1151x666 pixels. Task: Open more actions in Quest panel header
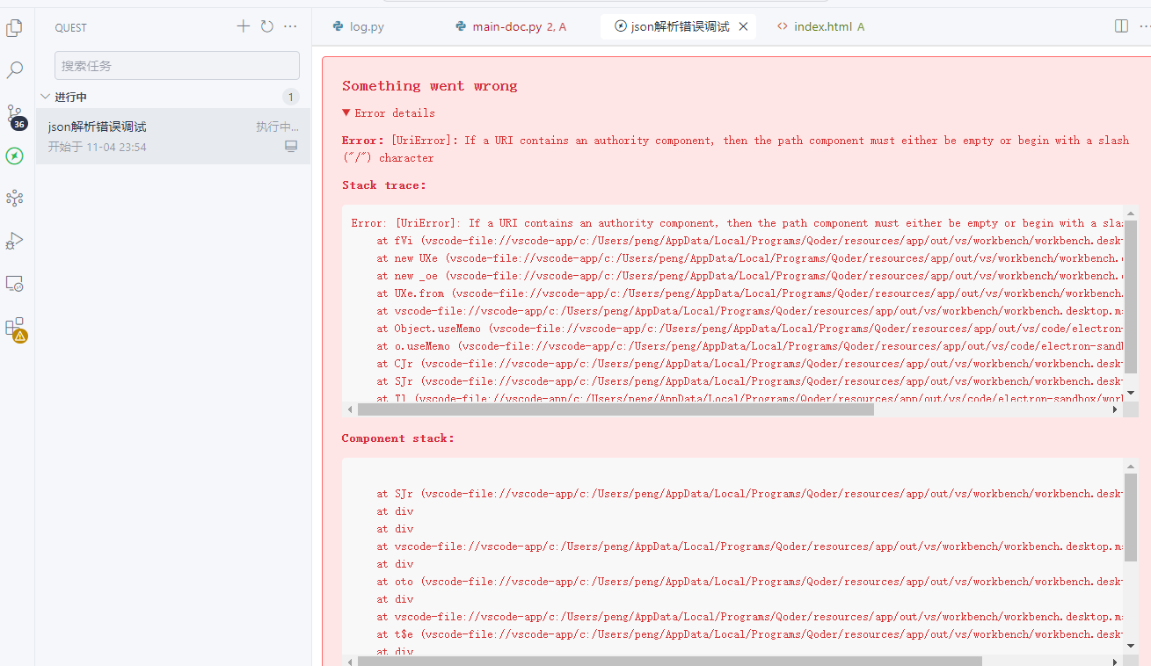[x=291, y=26]
